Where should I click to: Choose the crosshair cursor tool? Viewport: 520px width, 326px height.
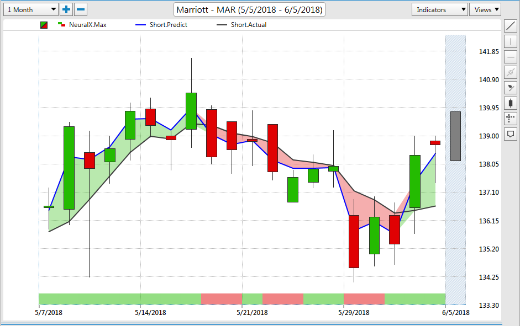pos(510,118)
